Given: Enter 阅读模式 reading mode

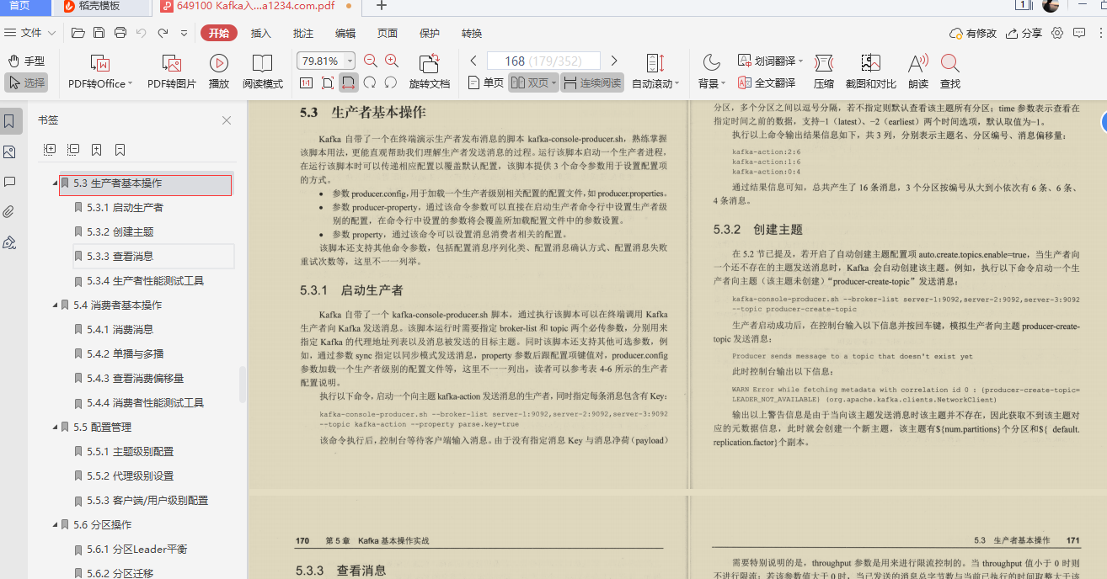Looking at the screenshot, I should point(262,72).
